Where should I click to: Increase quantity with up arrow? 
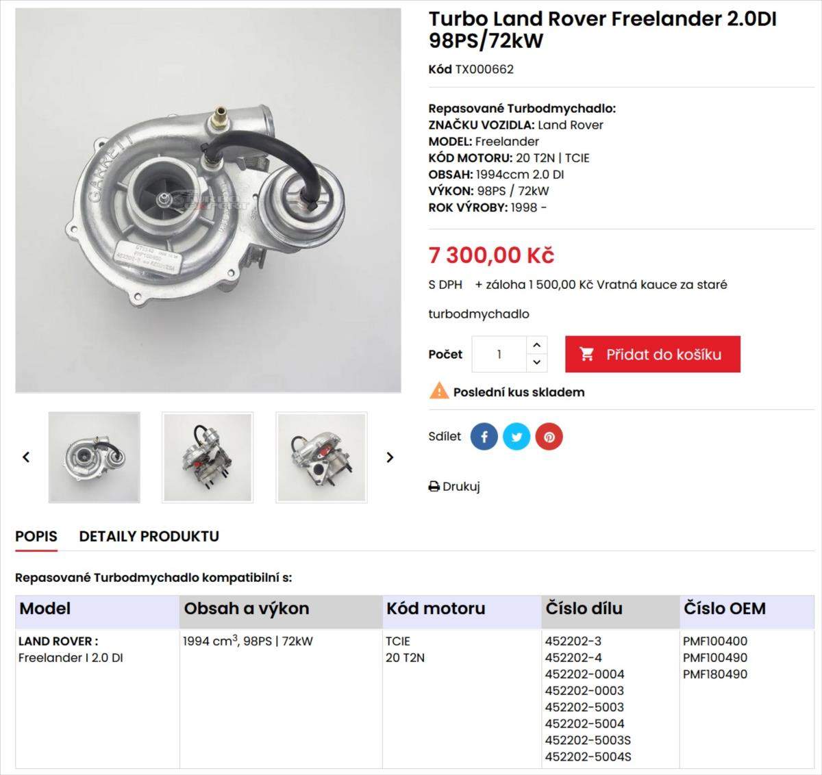pyautogui.click(x=536, y=345)
